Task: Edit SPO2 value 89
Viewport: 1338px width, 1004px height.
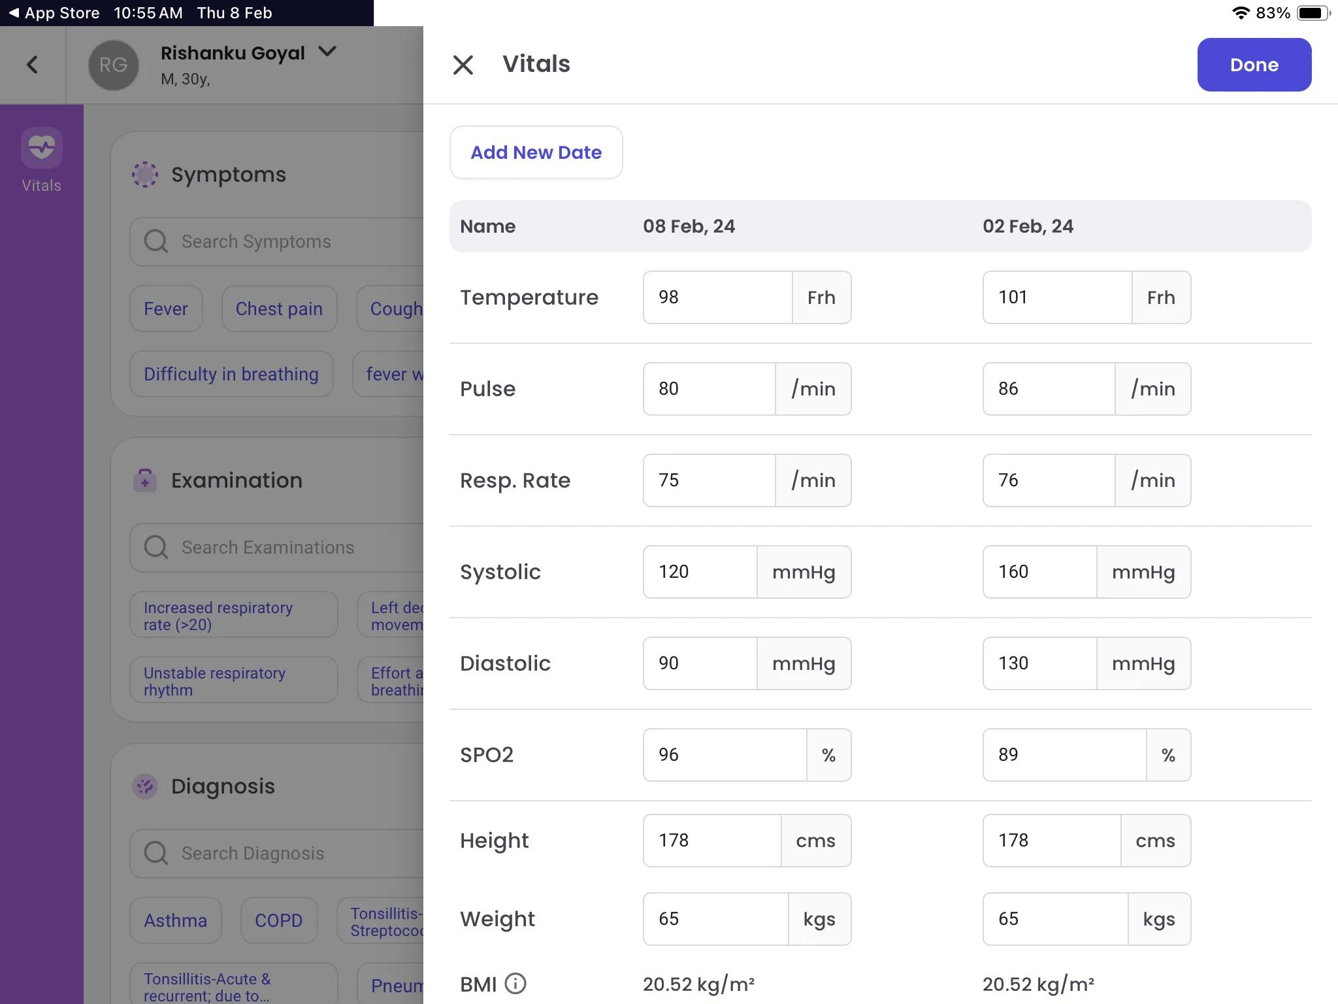Action: pos(1064,755)
